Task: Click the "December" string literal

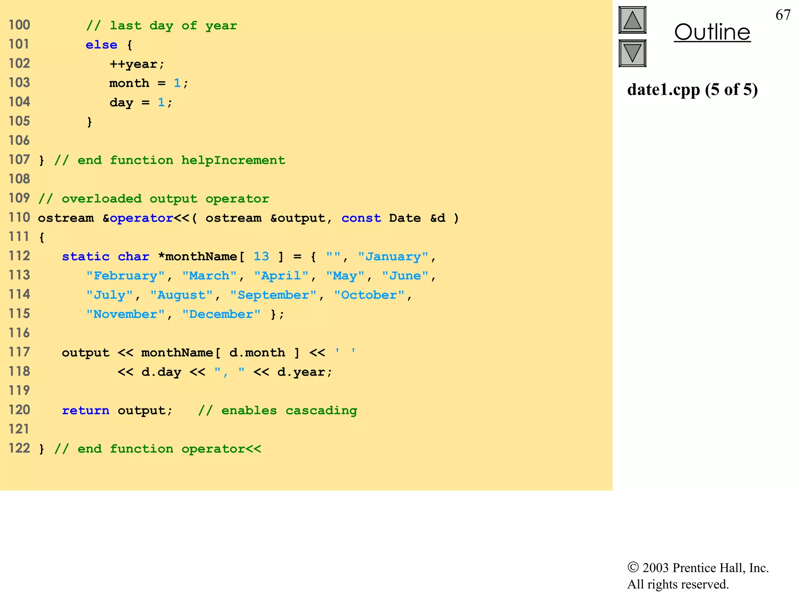Action: click(x=222, y=314)
